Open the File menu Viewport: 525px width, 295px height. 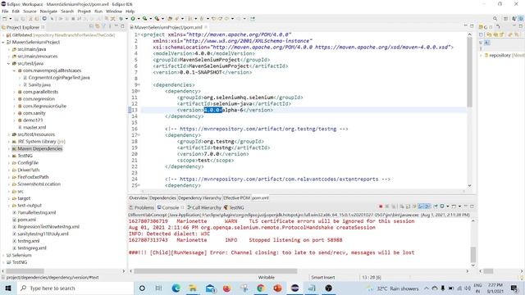5,11
